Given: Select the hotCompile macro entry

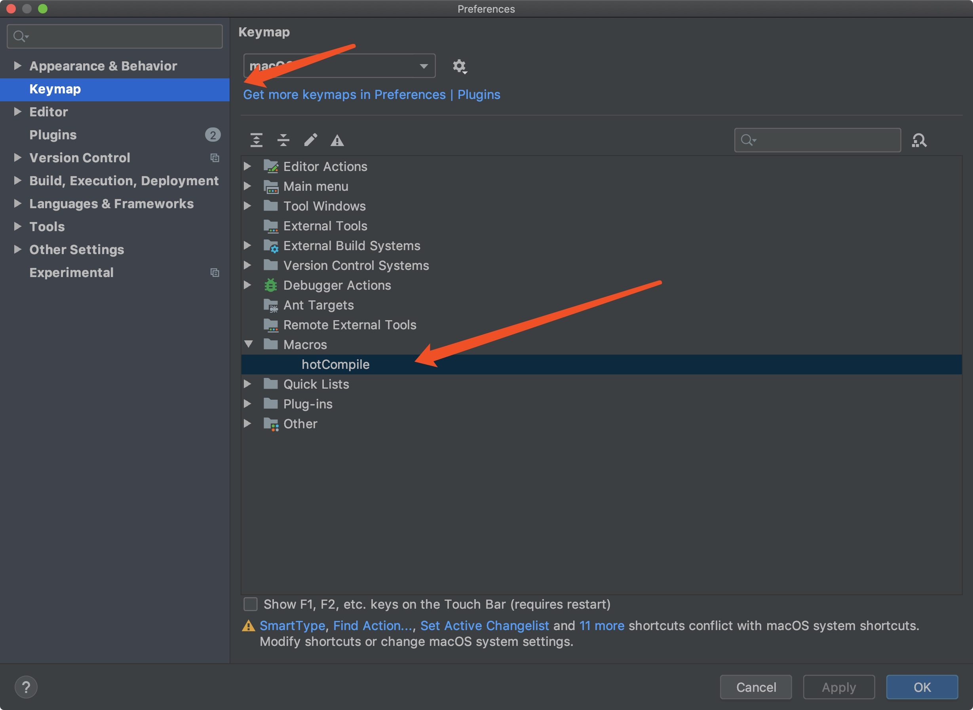Looking at the screenshot, I should [x=335, y=364].
